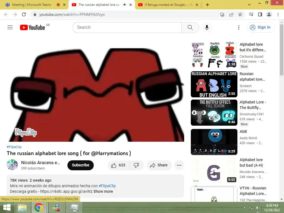Viewport: 284px width, 213px height.
Task: Click Cartoons Squad channel name
Action: click(x=251, y=57)
